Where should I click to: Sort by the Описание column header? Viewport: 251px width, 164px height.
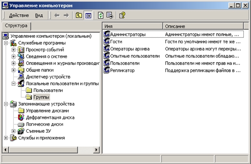(203, 26)
